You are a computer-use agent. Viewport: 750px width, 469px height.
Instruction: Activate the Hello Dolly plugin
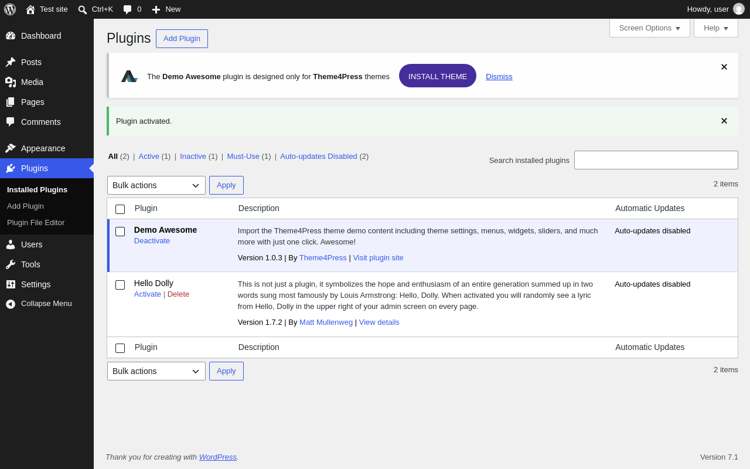[148, 294]
